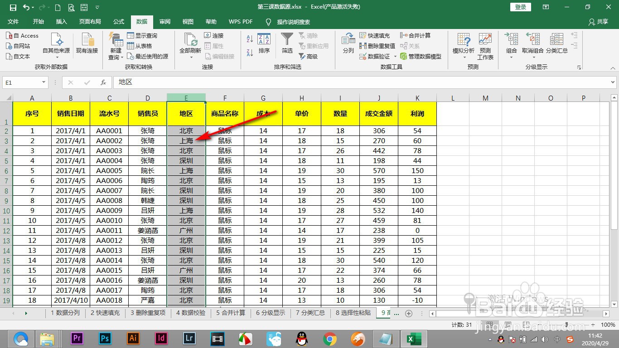Switch to the 开始 ribbon tab

point(38,21)
